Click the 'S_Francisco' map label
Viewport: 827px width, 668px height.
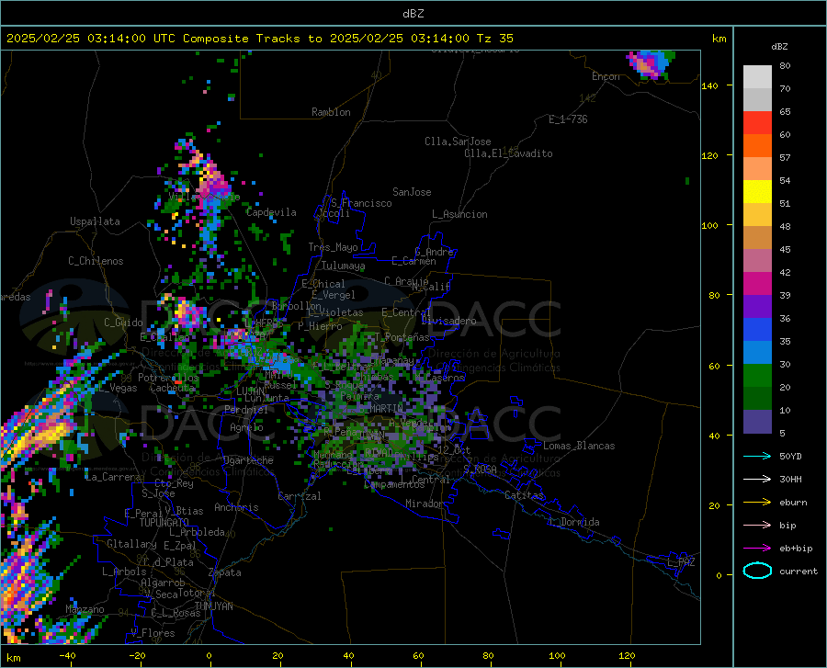[361, 203]
